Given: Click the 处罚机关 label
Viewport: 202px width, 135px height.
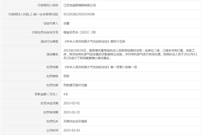Looking at the screenshot, I should [52, 121].
